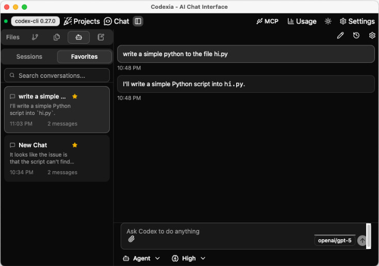Screen dimensions: 379x266
Task: Select the bot chat icon tab
Action: 79,37
